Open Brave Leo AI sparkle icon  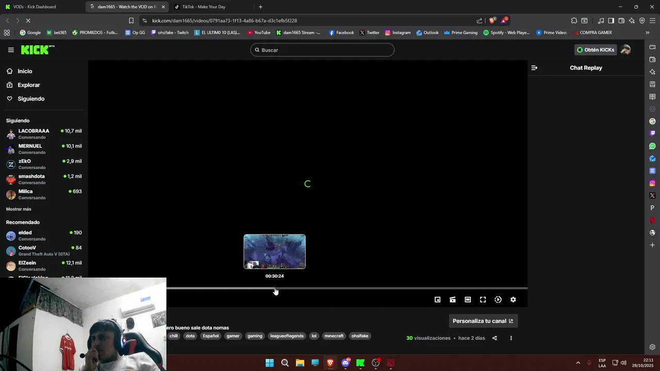point(632,21)
